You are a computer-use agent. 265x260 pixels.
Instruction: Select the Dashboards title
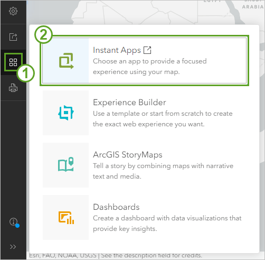(x=116, y=207)
